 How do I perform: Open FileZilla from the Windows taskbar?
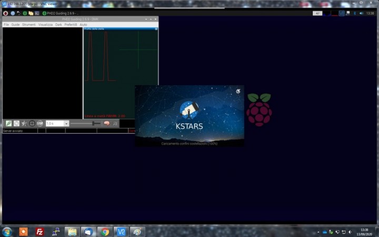click(39, 231)
